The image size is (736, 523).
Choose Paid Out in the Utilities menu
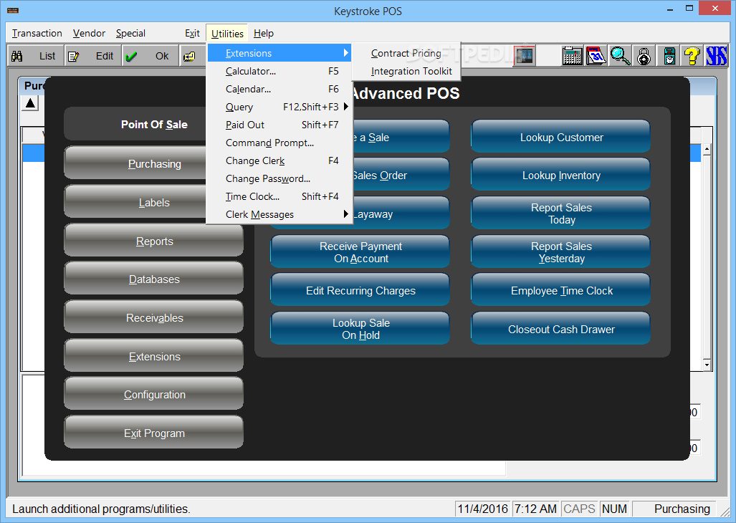[279, 125]
